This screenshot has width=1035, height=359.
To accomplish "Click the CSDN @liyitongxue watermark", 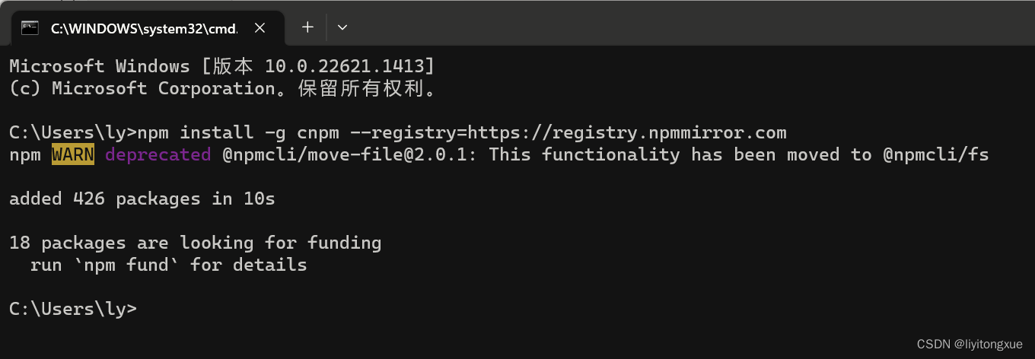I will click(970, 345).
